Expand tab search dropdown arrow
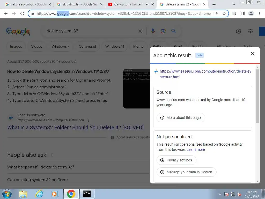The width and height of the screenshot is (265, 199). (234, 4)
